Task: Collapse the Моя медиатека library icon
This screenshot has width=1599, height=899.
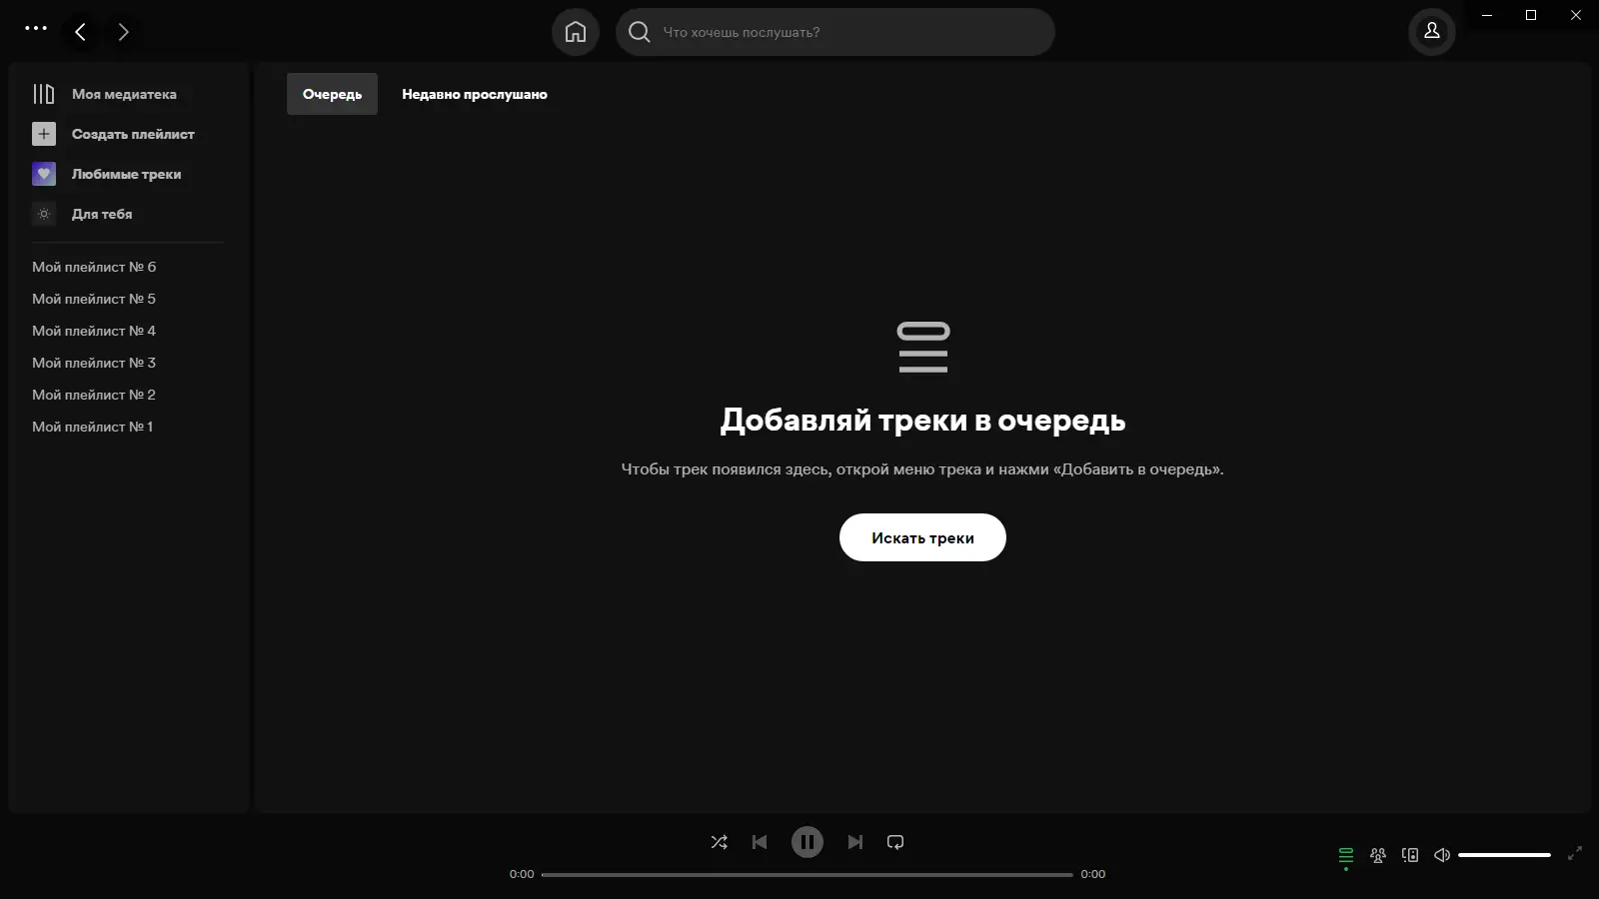Action: (x=44, y=94)
